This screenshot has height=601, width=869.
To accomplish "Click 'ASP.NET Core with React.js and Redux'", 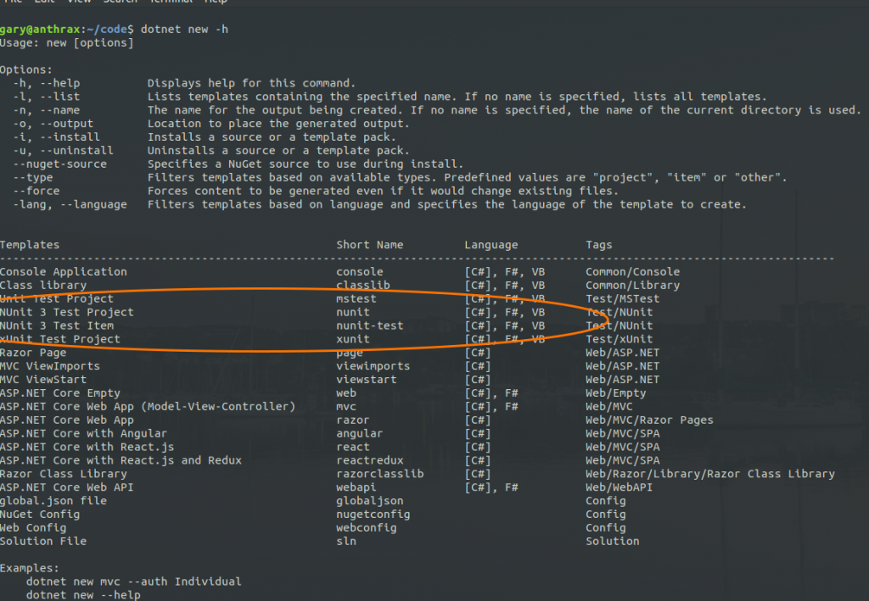I will pos(121,460).
